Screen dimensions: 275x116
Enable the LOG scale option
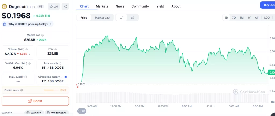click(x=267, y=18)
